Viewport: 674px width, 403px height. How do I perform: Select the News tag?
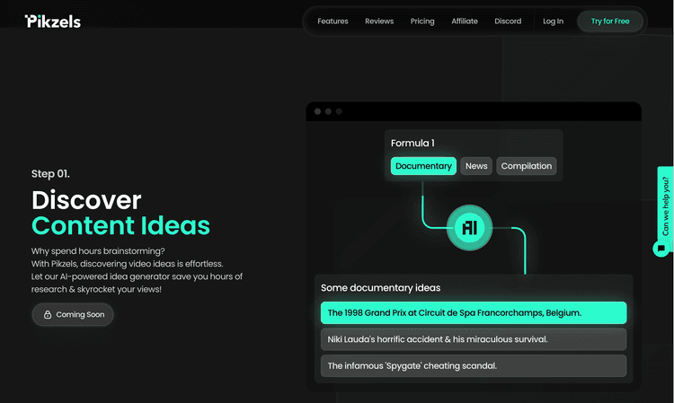click(x=476, y=166)
